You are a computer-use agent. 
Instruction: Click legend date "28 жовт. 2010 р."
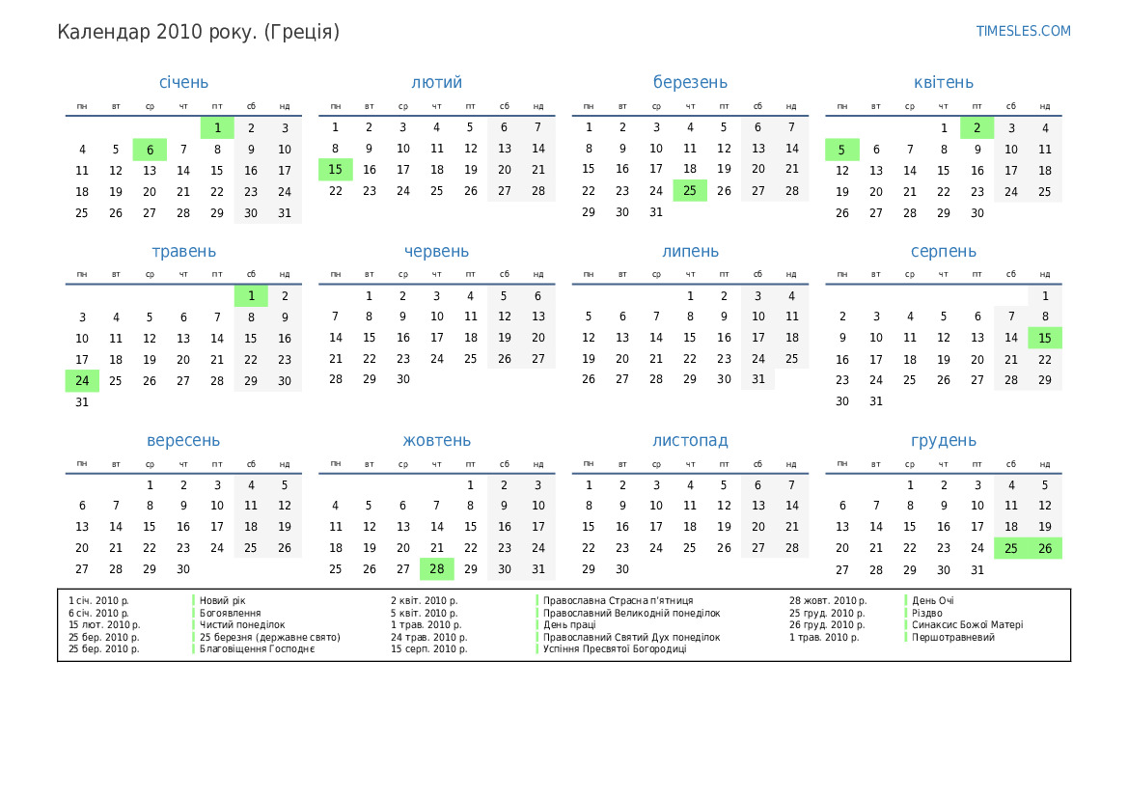tap(828, 600)
